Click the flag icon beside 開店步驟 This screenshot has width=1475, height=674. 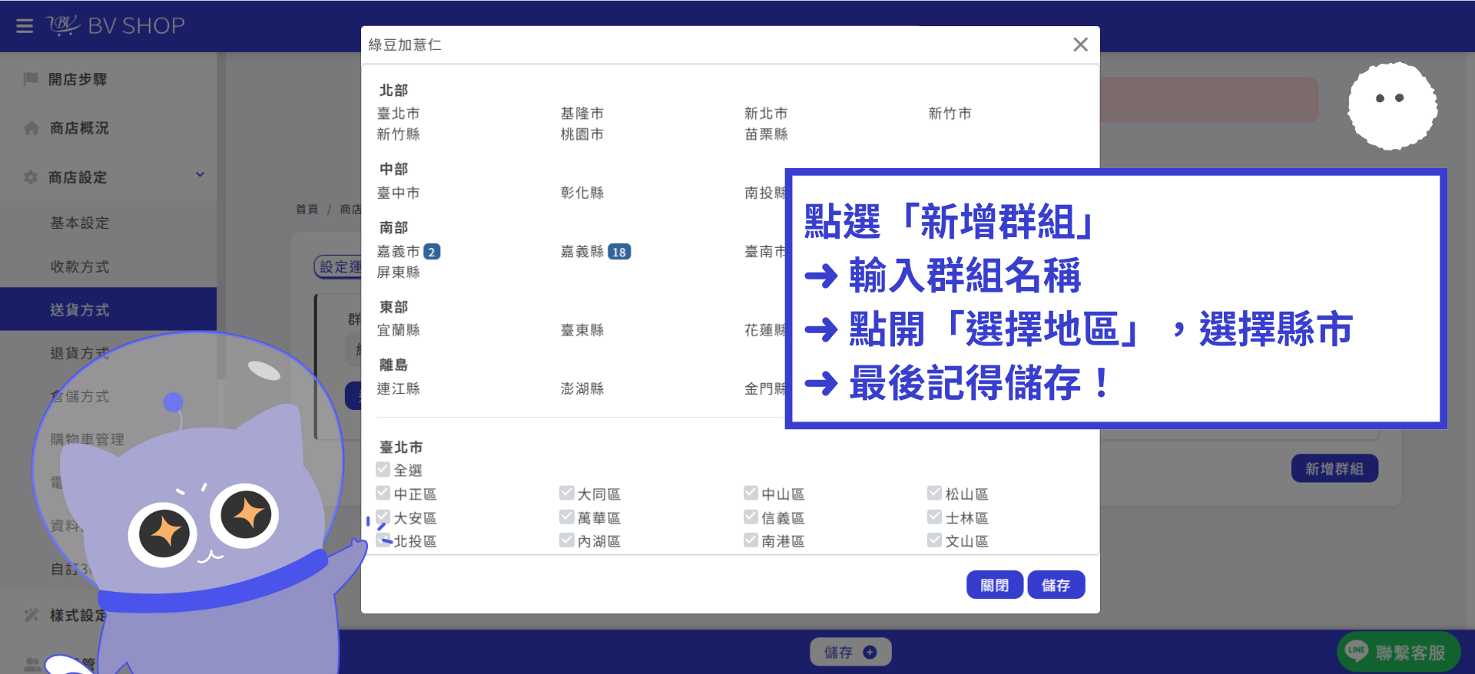tap(31, 79)
